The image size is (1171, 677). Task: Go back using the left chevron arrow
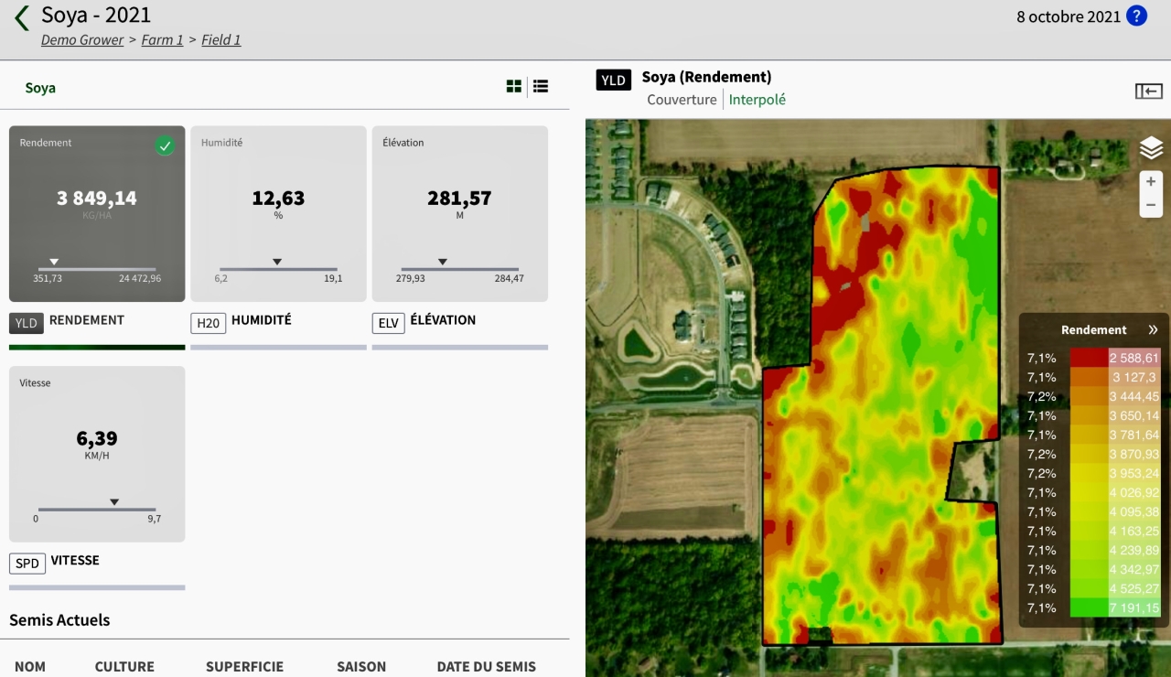[x=22, y=17]
